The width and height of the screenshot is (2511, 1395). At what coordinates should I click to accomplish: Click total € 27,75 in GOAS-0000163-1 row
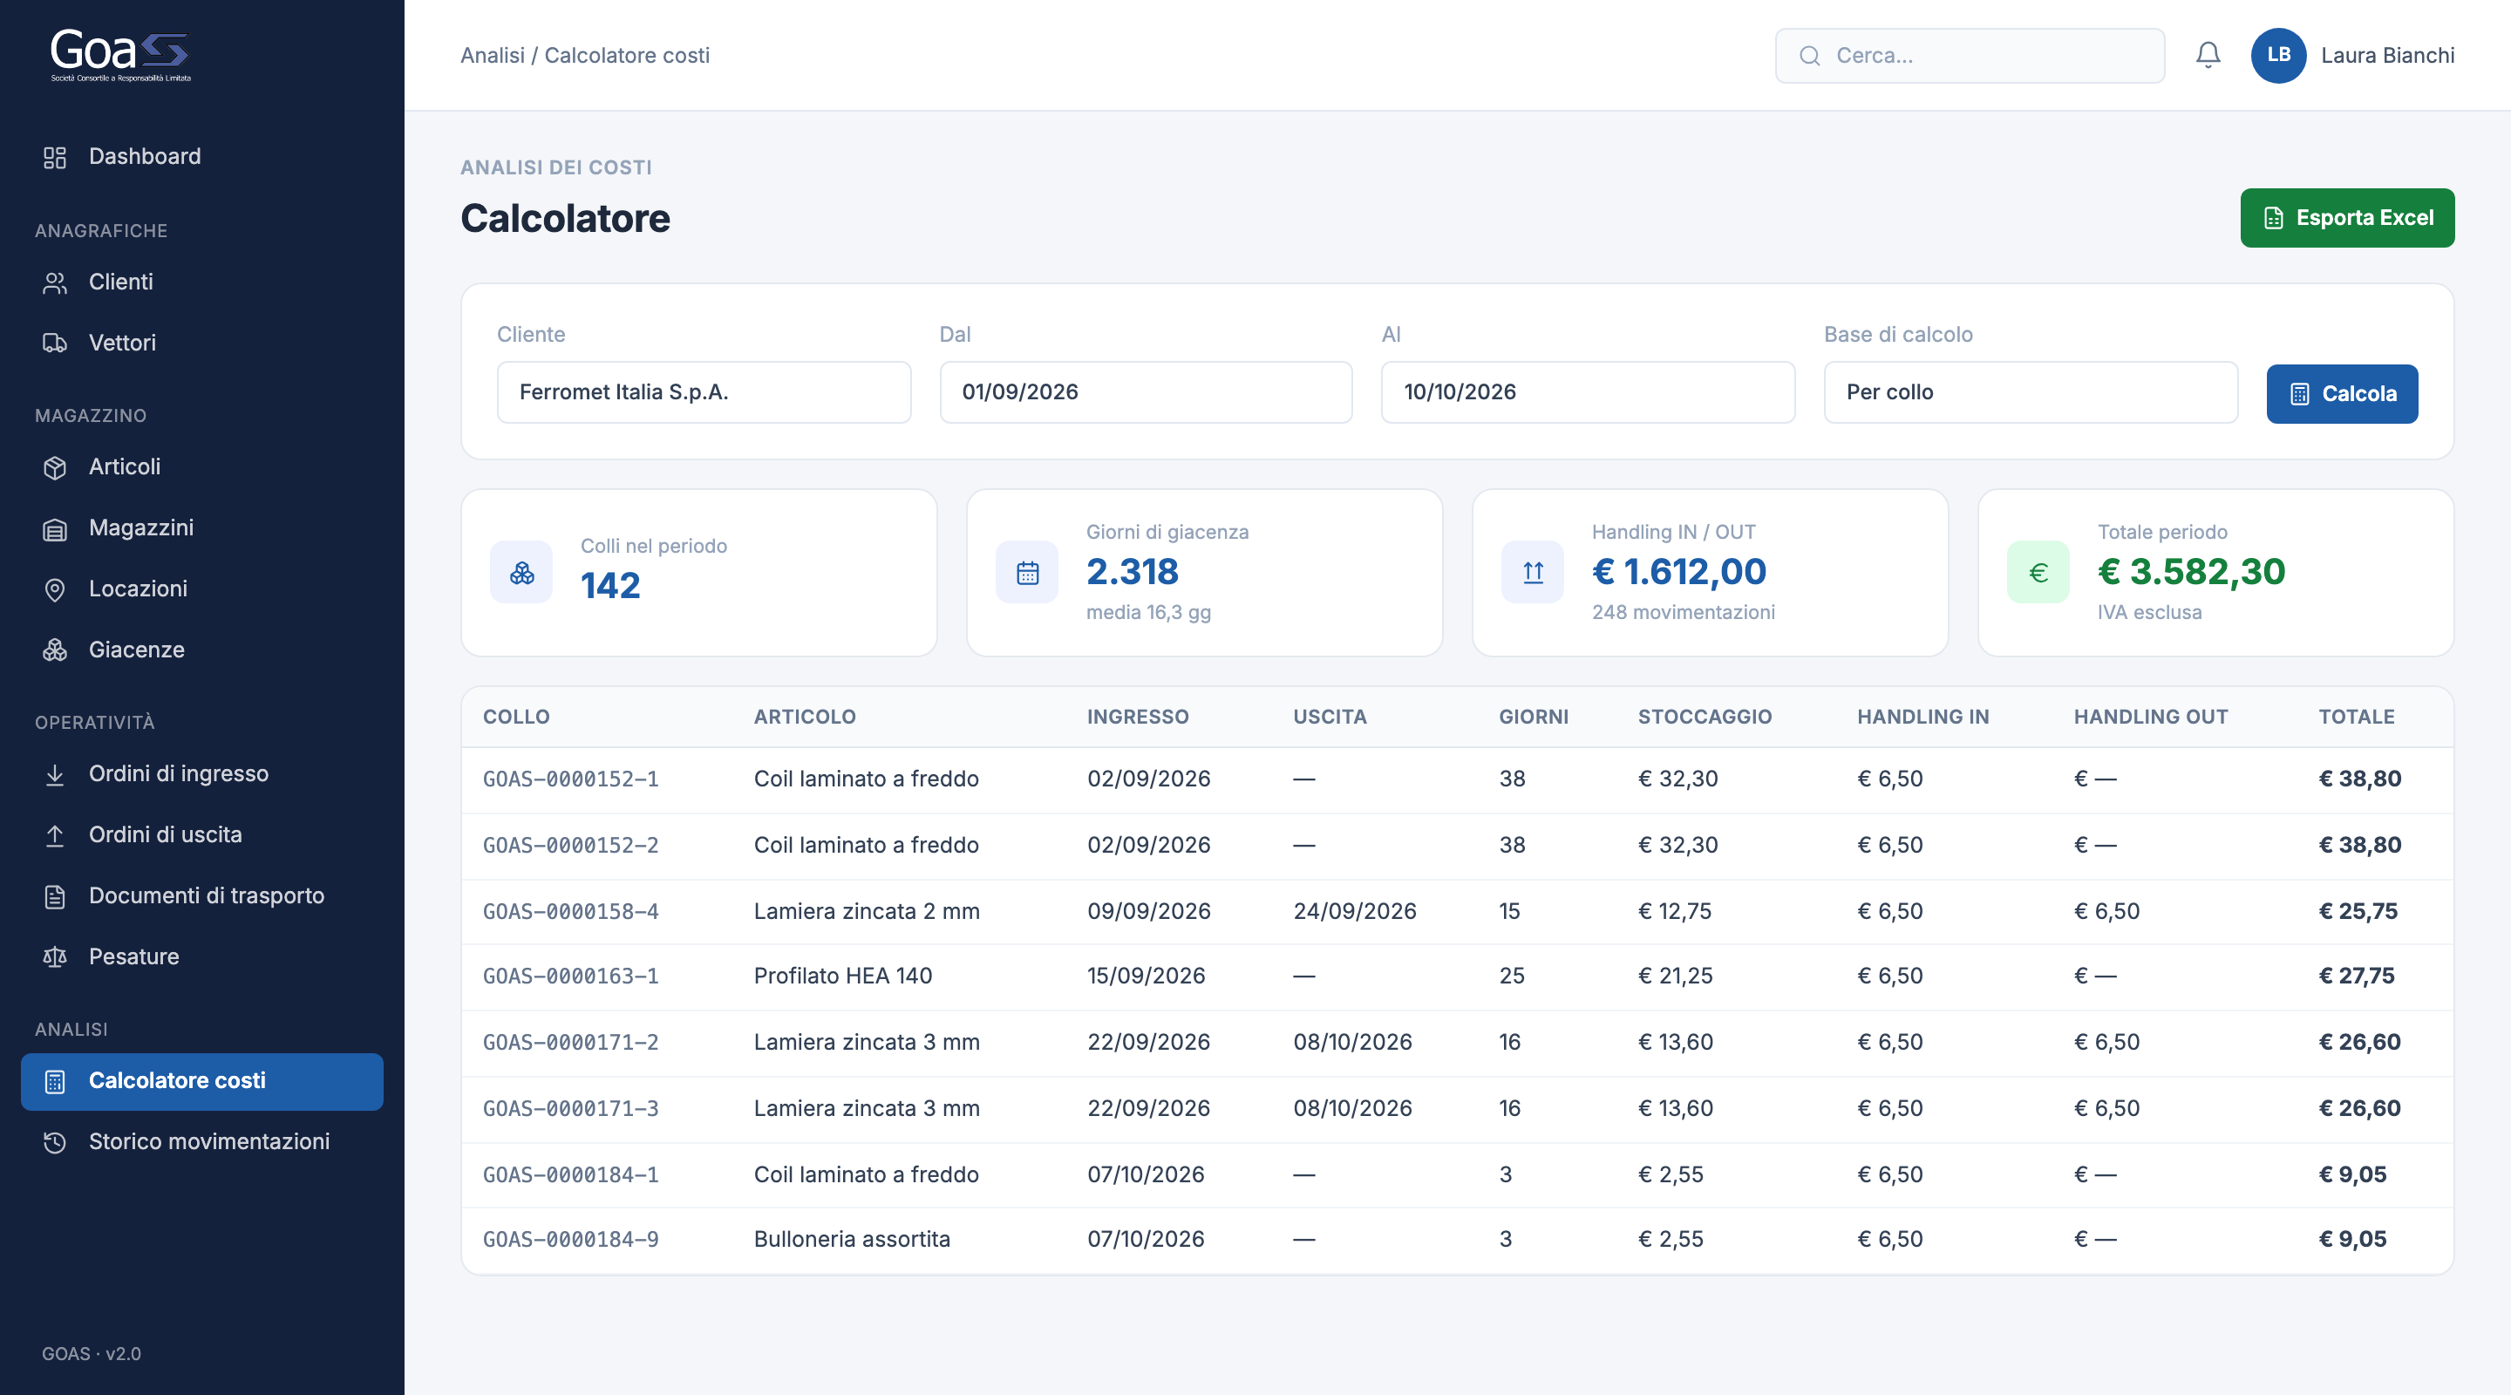(x=2356, y=976)
